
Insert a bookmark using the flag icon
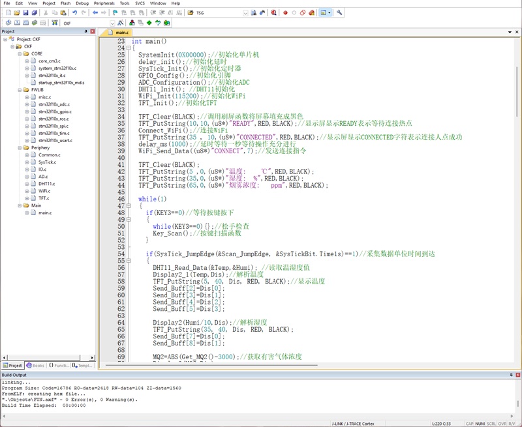[115, 12]
